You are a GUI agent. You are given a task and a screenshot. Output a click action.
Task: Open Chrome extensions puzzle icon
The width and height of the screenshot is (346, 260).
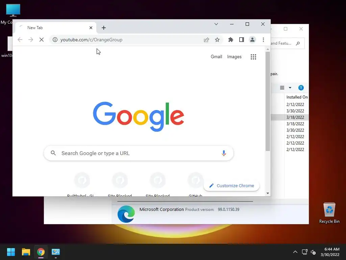click(x=230, y=40)
